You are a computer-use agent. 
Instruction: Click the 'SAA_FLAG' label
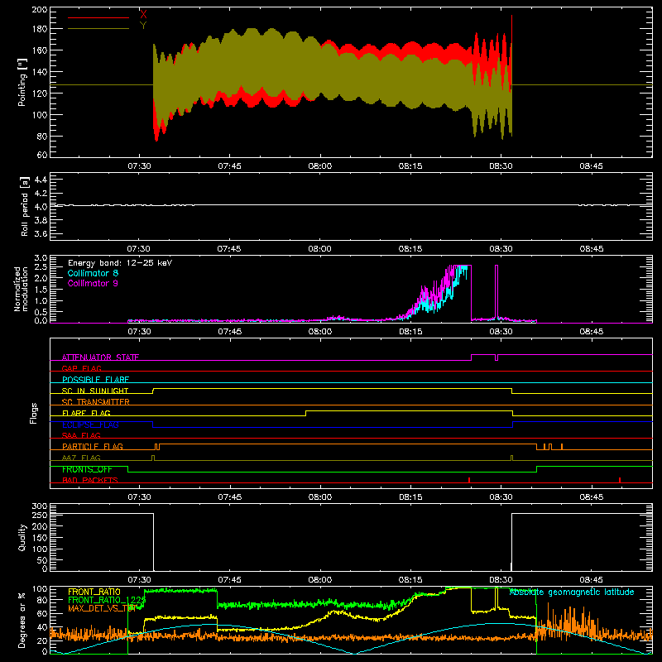[81, 435]
